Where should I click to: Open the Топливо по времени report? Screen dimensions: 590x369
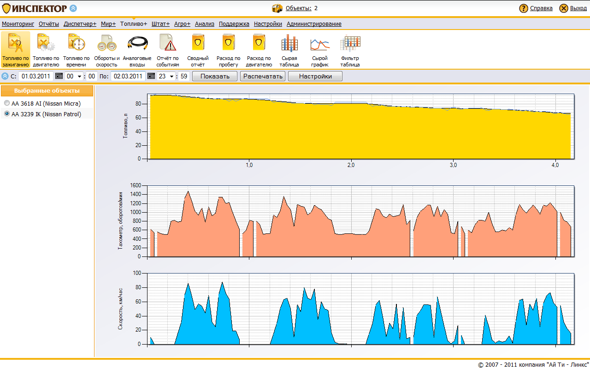pos(77,50)
